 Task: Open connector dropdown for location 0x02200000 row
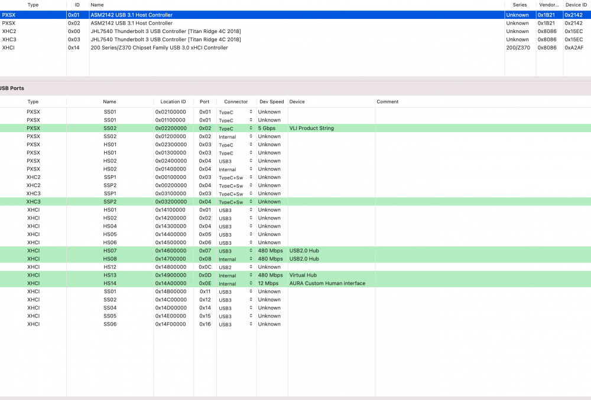point(236,128)
